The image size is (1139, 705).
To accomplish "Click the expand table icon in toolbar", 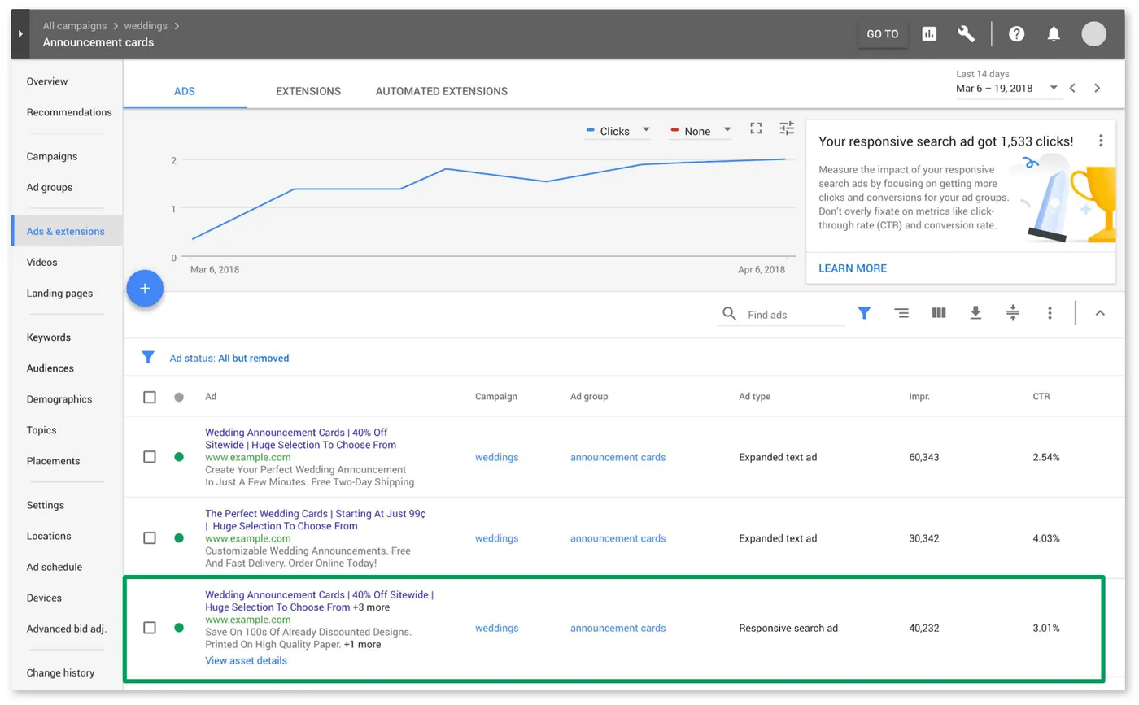I will pyautogui.click(x=1013, y=313).
